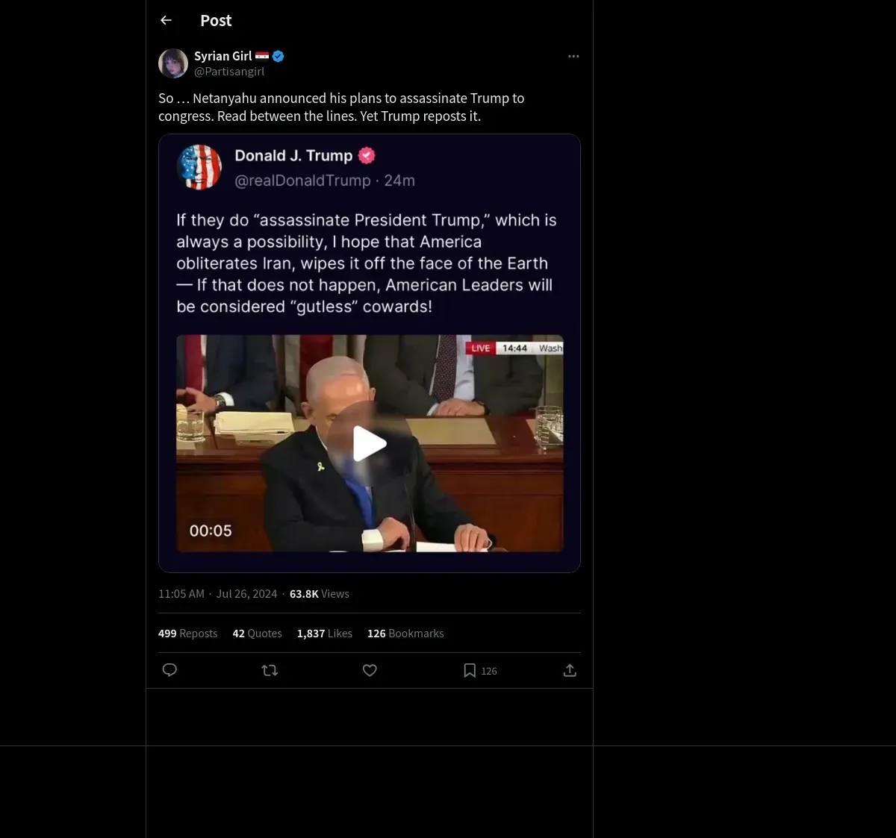Viewport: 896px width, 838px height.
Task: Click the reply speech bubble icon
Action: [x=169, y=670]
